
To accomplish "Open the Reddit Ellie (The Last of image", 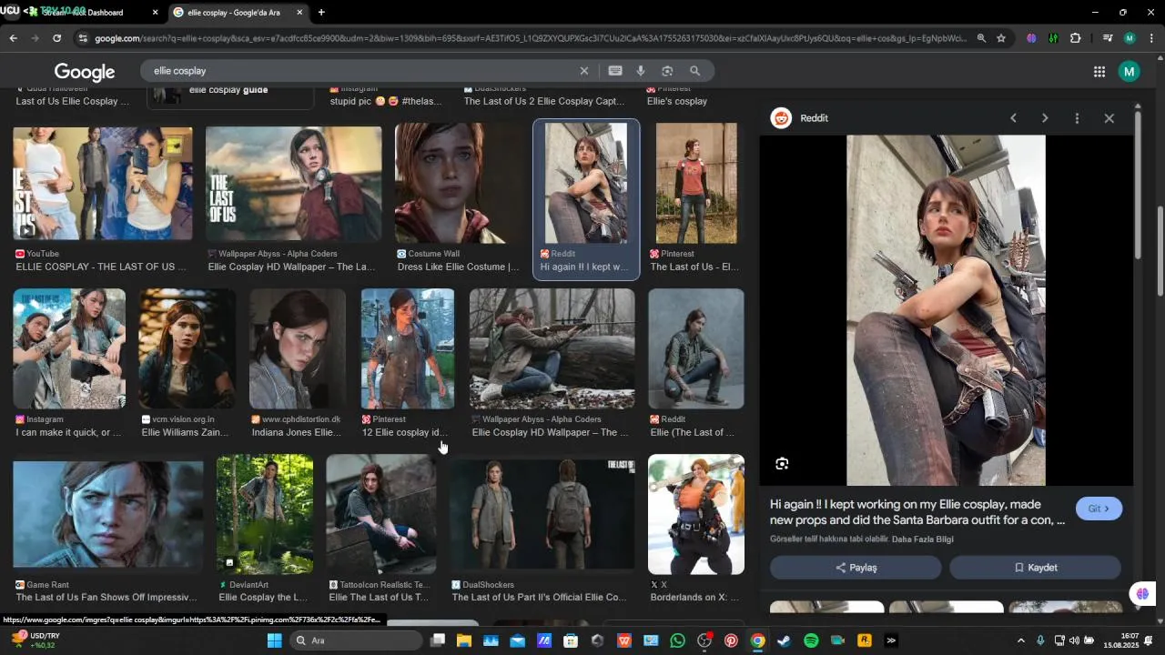I will click(x=696, y=349).
